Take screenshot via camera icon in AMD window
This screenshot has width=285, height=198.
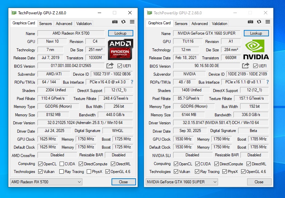click(x=115, y=22)
